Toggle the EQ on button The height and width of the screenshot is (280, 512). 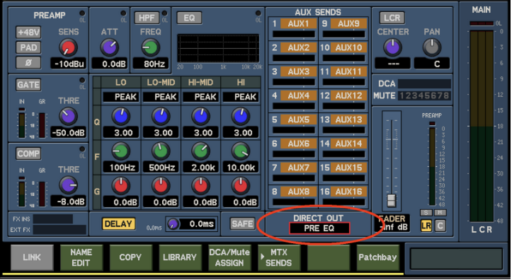tap(189, 18)
